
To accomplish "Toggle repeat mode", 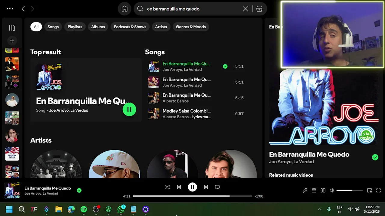I will (x=217, y=187).
